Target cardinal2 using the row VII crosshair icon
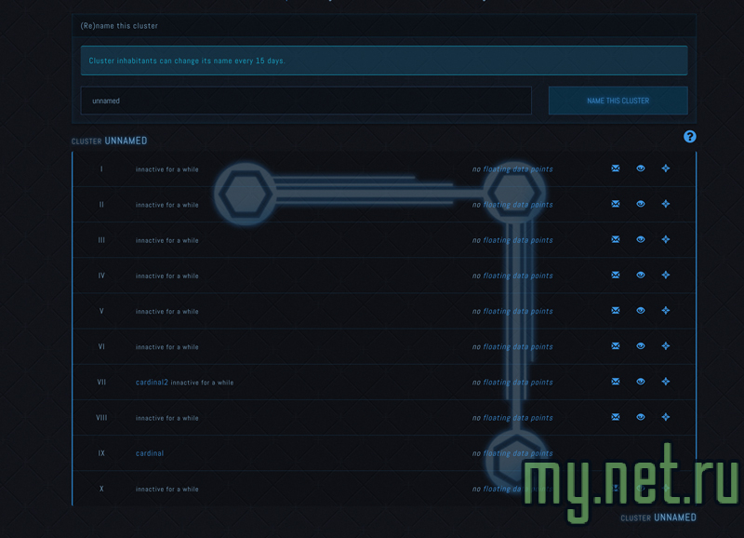This screenshot has width=744, height=538. (x=666, y=382)
